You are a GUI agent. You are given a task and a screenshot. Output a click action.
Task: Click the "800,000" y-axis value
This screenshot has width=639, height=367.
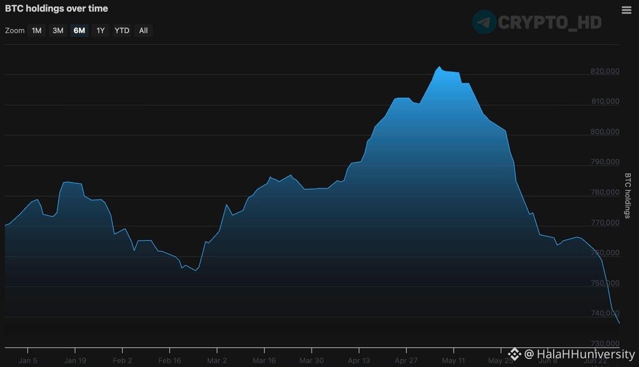tap(605, 132)
